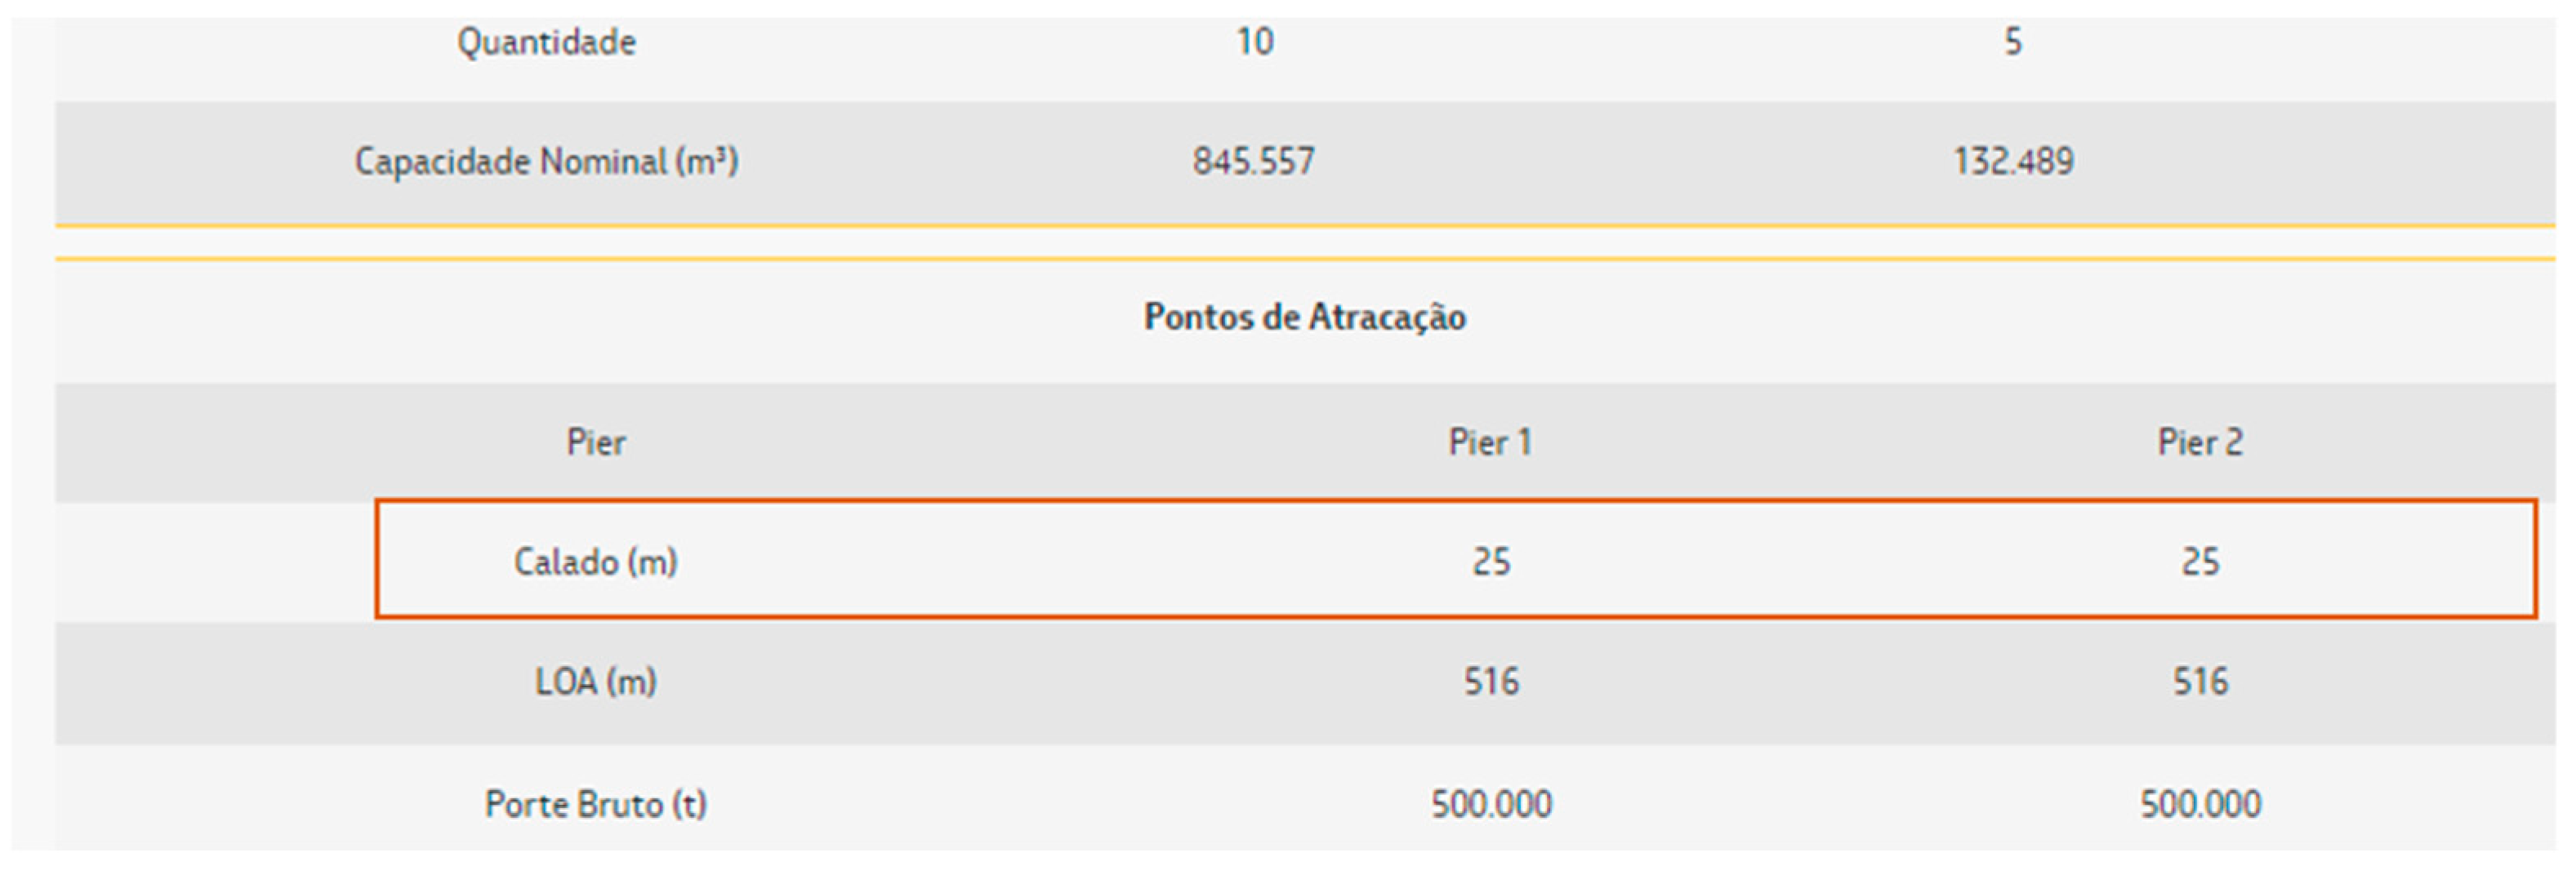Screen dimensions: 2576x875
Task: Select the capacity value 845.557
Action: click(1253, 162)
